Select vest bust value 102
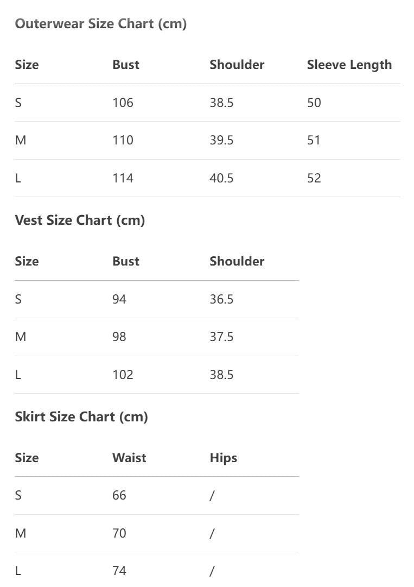 point(123,375)
